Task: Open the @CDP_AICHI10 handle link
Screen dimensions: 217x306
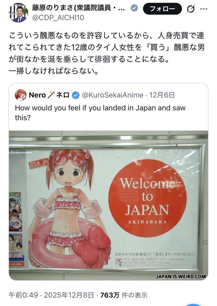Action: (58, 18)
